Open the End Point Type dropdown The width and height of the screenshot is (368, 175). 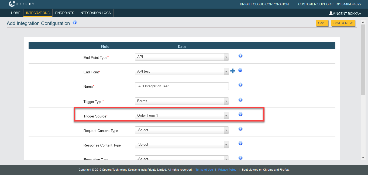pos(182,57)
